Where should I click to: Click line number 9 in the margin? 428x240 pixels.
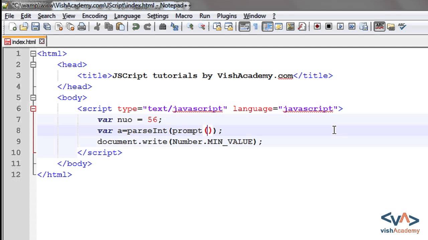(18, 142)
